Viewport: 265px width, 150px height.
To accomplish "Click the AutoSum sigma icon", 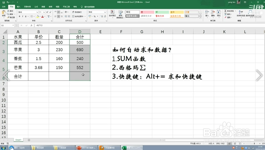I will click(225, 11).
